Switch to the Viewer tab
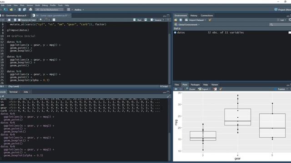The width and height of the screenshot is (291, 163). point(215,85)
